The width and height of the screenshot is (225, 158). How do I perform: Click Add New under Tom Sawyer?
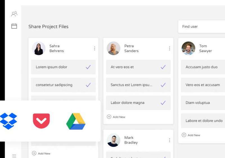[191, 135]
